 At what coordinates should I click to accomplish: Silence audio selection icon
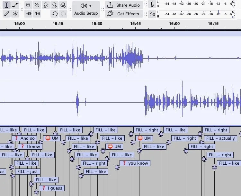tap(37, 14)
